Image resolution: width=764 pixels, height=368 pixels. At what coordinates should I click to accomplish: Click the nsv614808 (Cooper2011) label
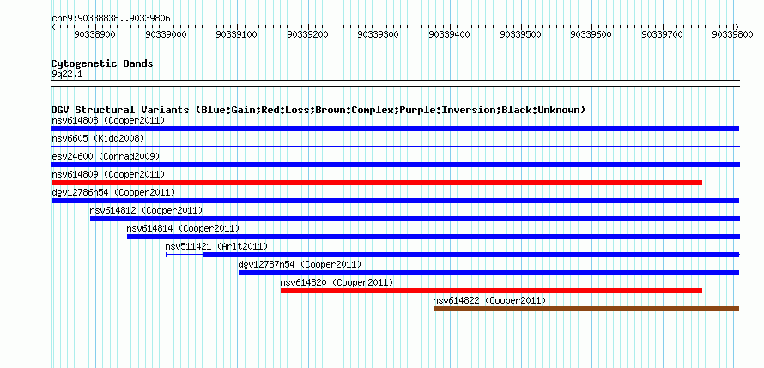pyautogui.click(x=108, y=120)
